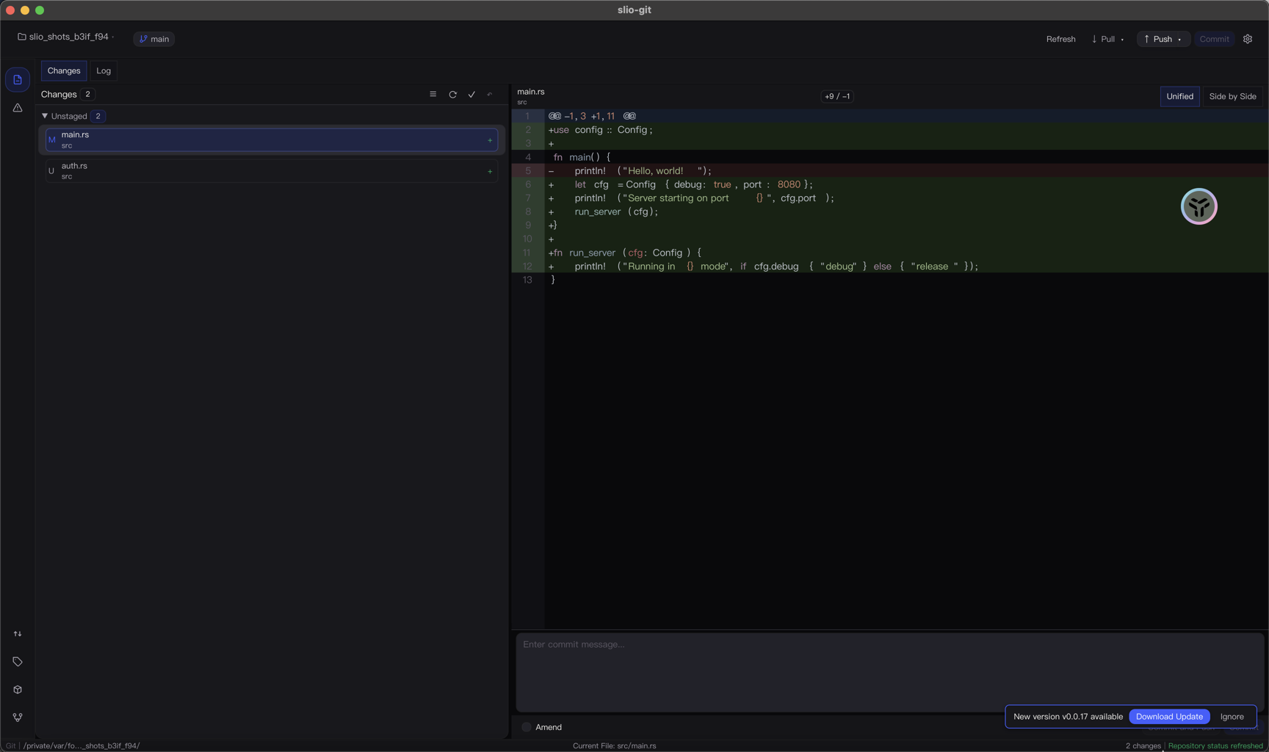Open the sync panel via arrows icon

[17, 634]
